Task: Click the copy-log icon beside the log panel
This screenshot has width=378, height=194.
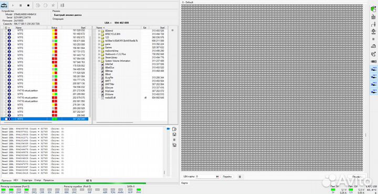Action: pyautogui.click(x=174, y=130)
